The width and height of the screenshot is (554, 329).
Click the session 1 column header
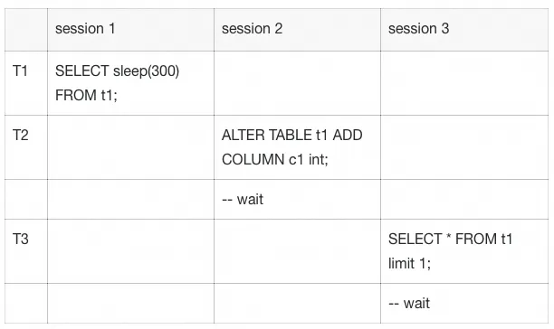point(130,30)
